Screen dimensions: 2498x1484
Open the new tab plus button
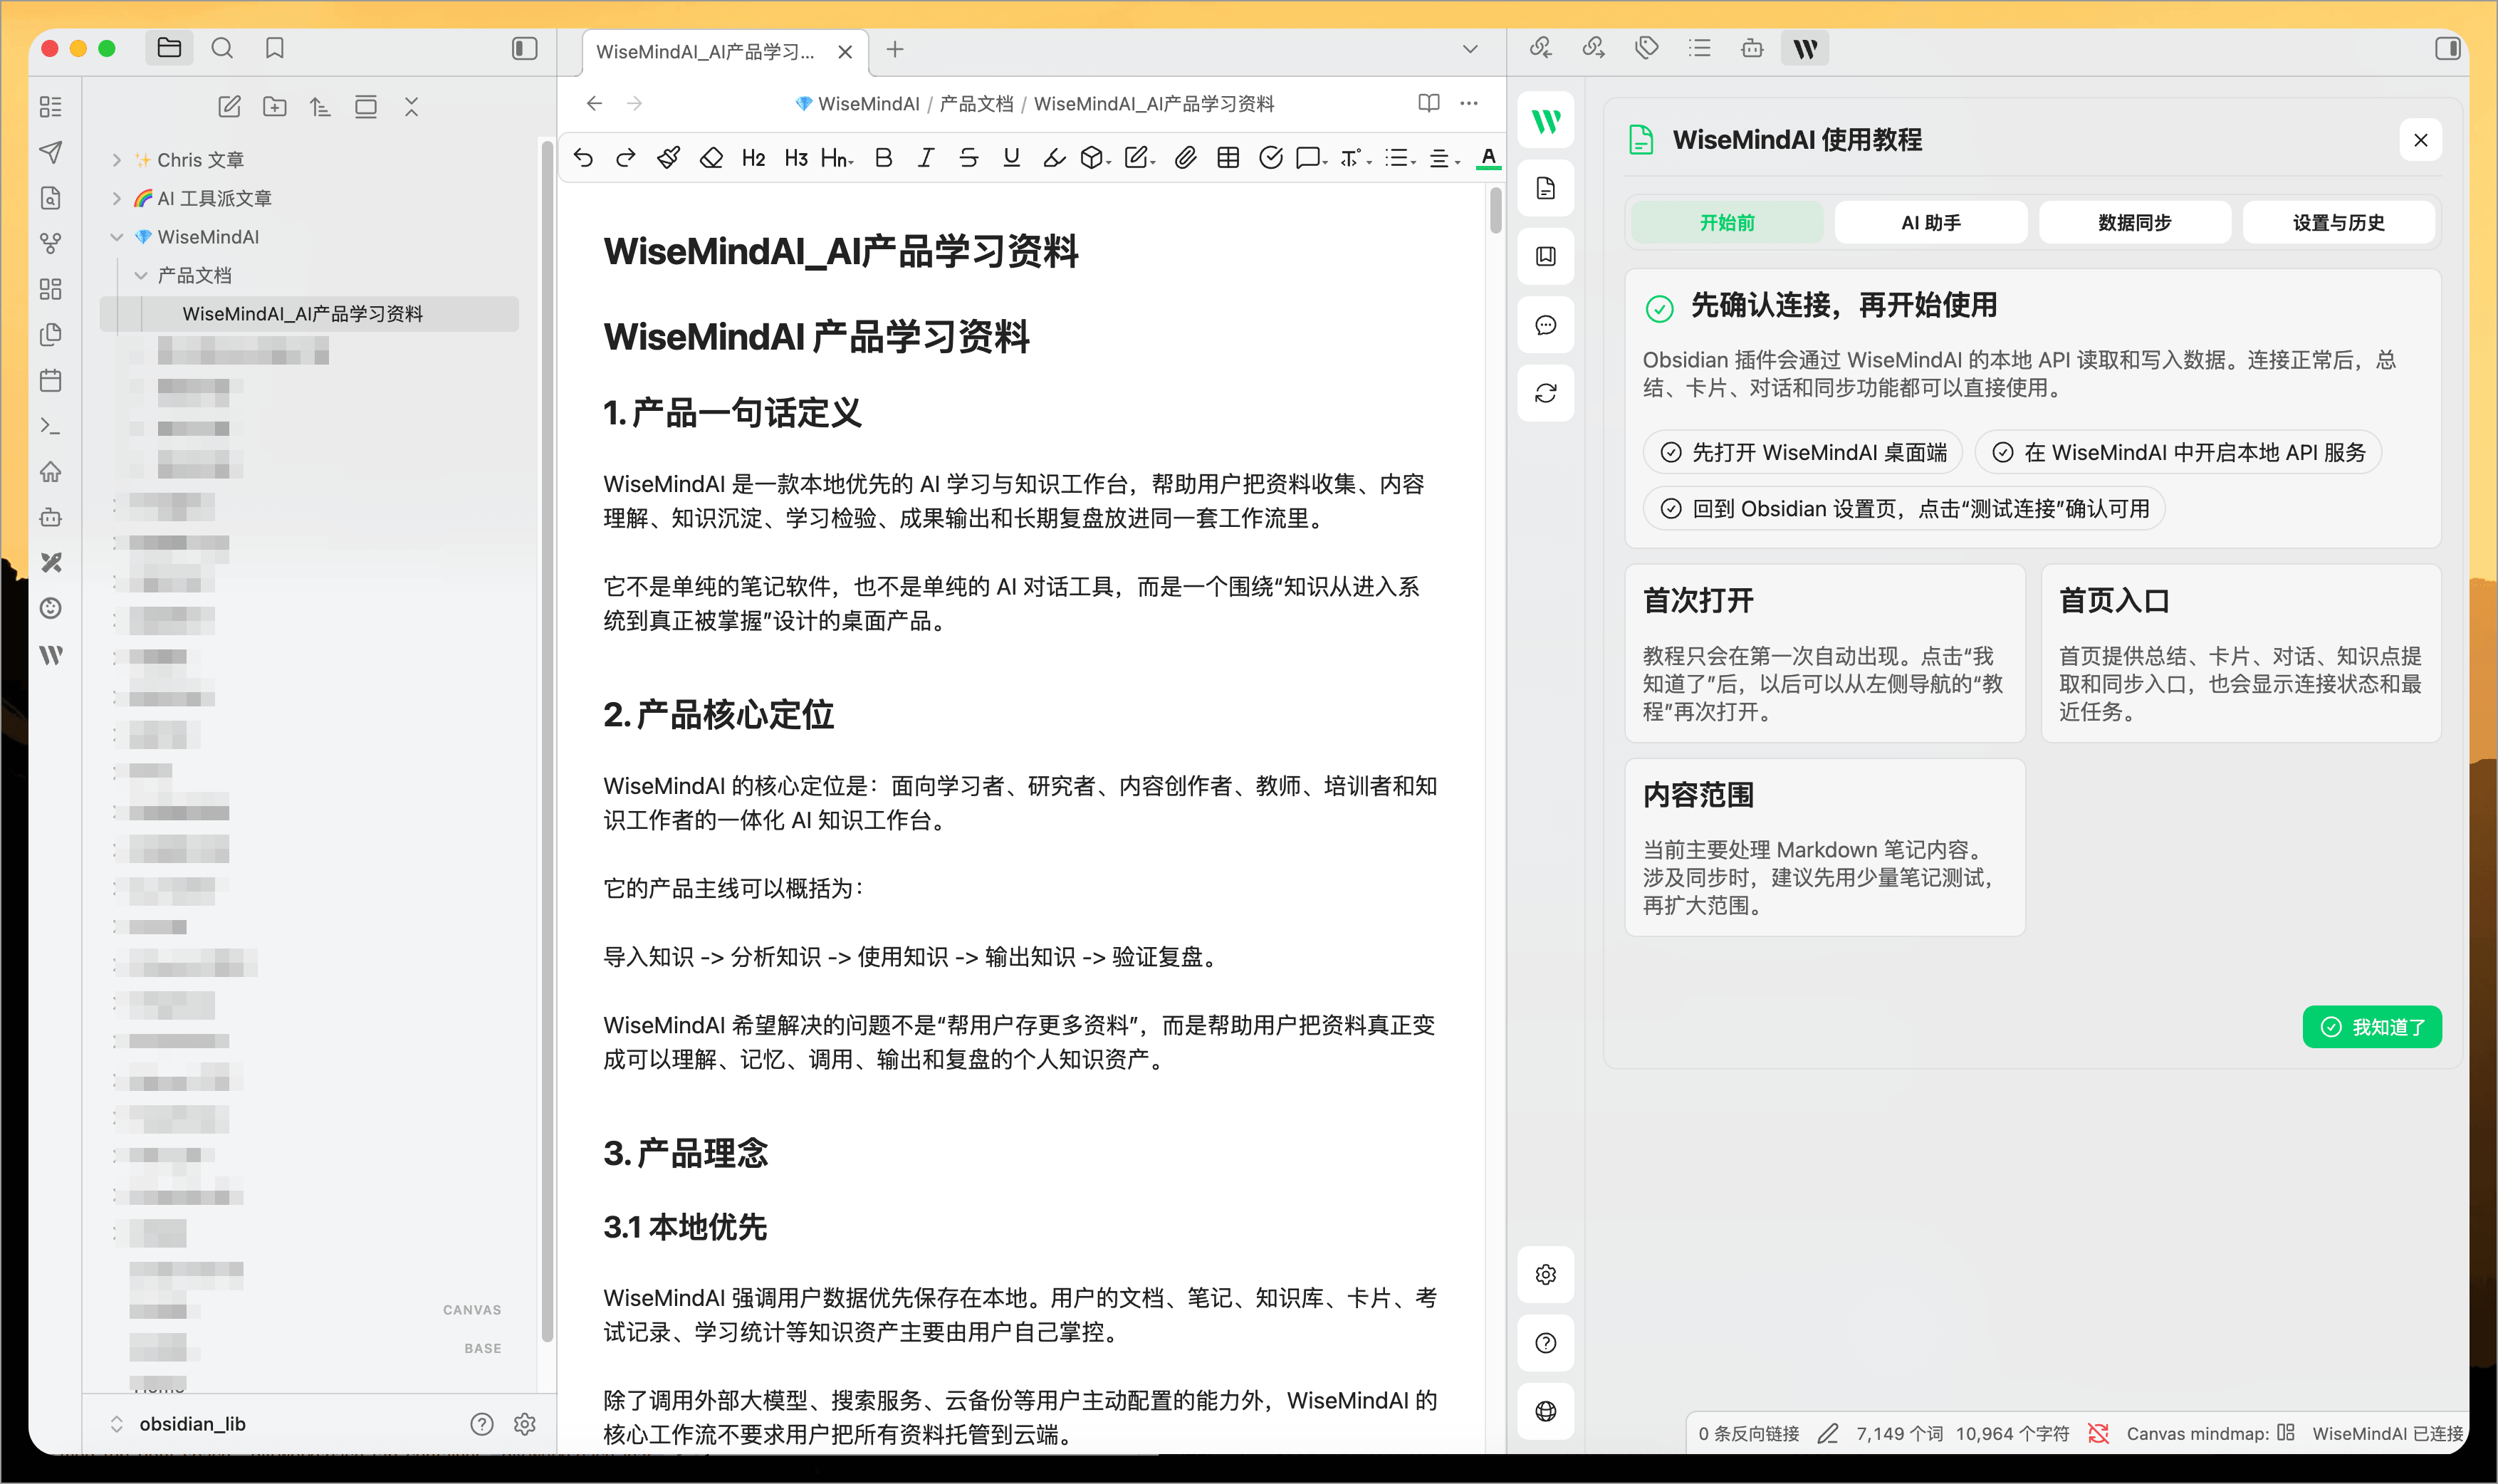tap(895, 49)
